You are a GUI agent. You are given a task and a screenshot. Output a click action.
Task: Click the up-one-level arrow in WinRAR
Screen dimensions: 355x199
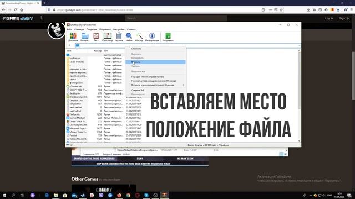tap(69, 45)
